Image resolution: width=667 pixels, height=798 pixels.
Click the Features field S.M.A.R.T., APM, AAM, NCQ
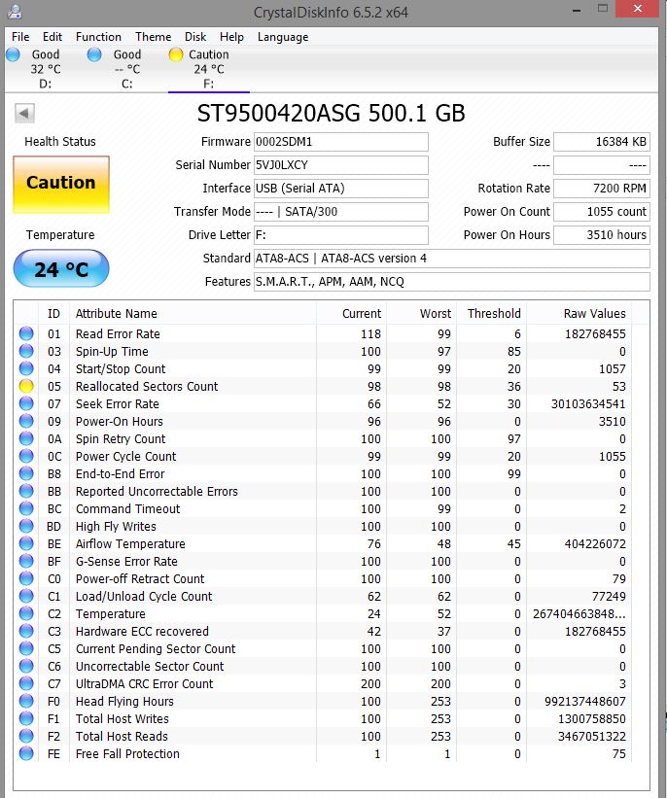[x=451, y=282]
